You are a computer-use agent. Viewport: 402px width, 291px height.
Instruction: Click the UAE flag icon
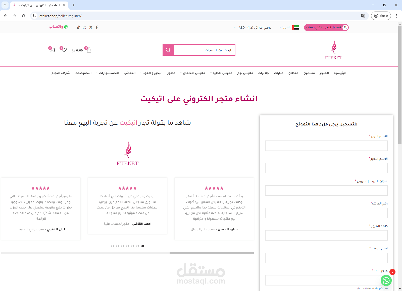[295, 28]
